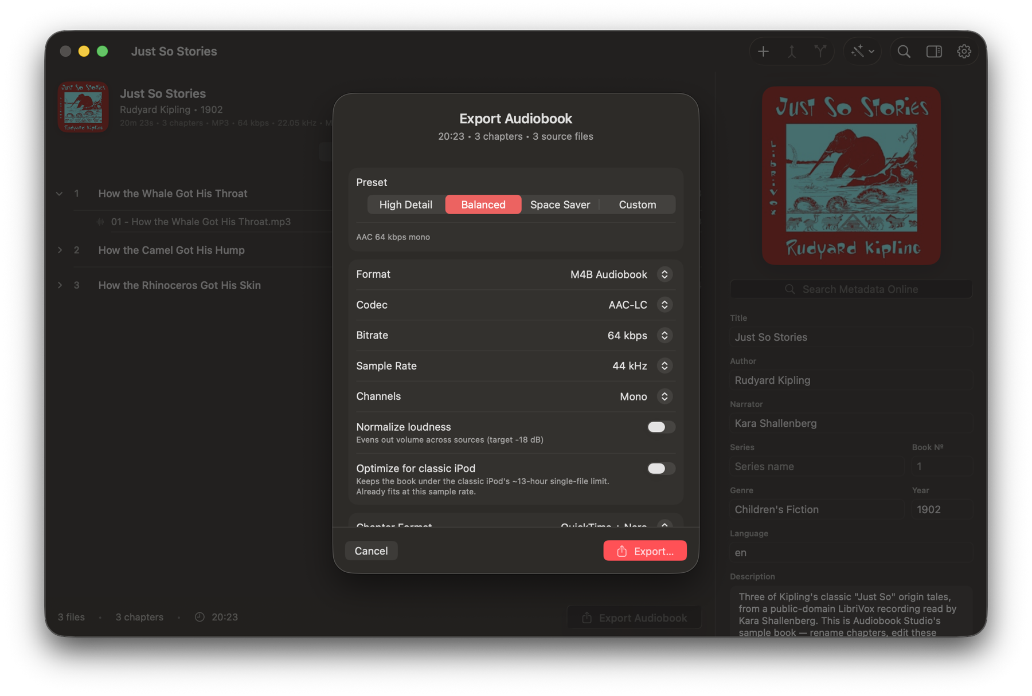
Task: Click Cancel in export dialog
Action: tap(371, 550)
